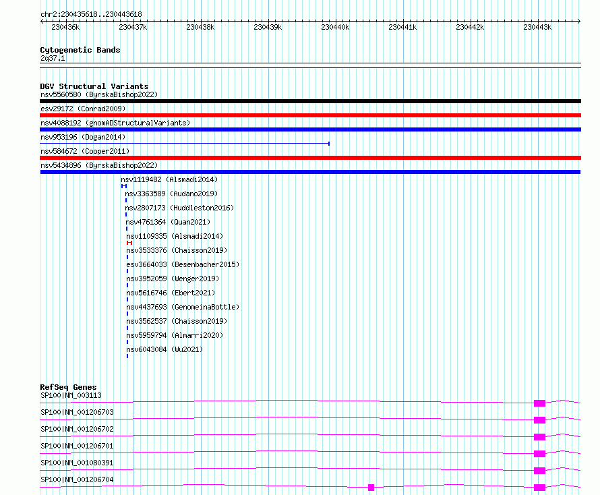Click label nsv4761364 (Quan2021)

169,222
